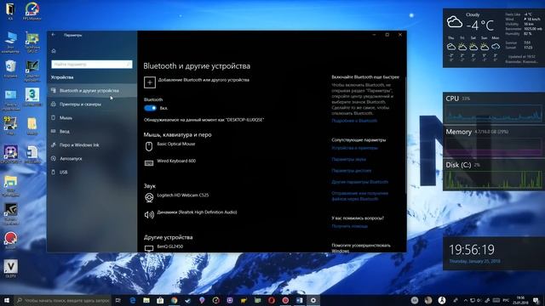Click the mouse device icon
The image size is (545, 306).
tap(149, 146)
